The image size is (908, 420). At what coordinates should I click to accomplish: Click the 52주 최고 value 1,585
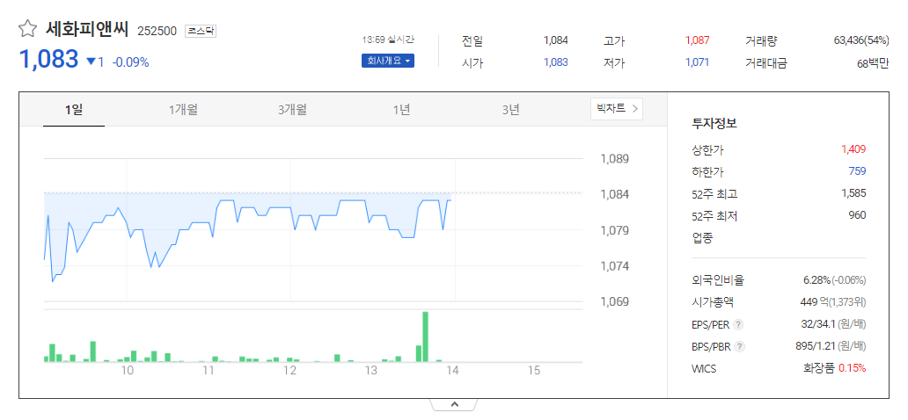[853, 193]
